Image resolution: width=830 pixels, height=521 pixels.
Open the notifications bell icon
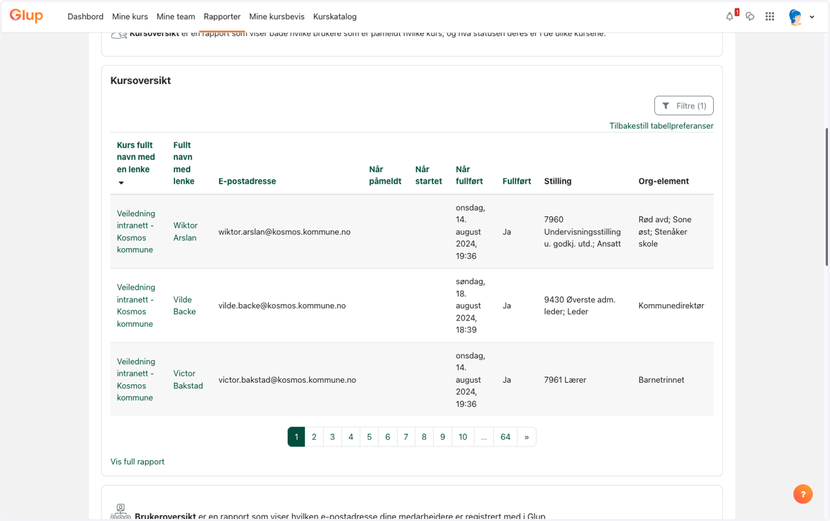pos(730,16)
